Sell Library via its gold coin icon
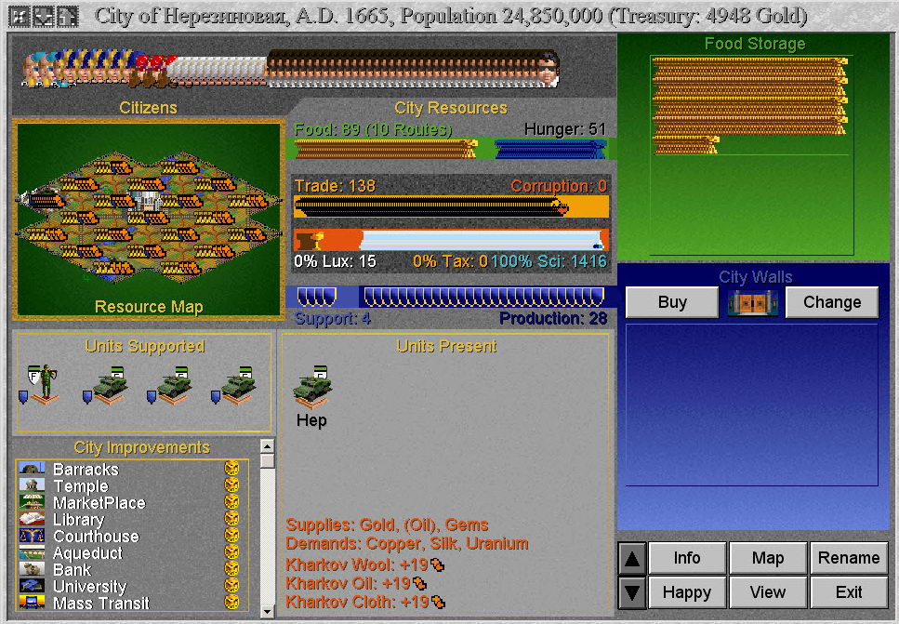The image size is (899, 624). pyautogui.click(x=231, y=519)
